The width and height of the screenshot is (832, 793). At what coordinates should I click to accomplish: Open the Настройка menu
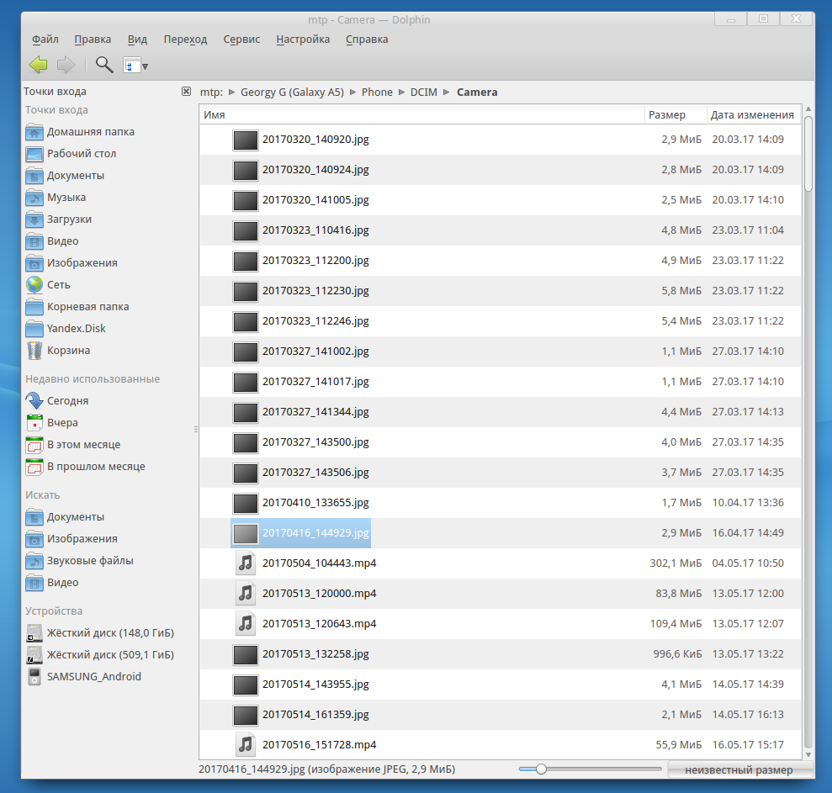[x=303, y=40]
